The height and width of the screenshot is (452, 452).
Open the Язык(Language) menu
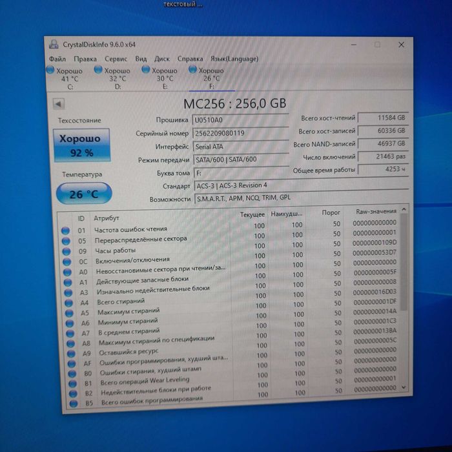234,59
